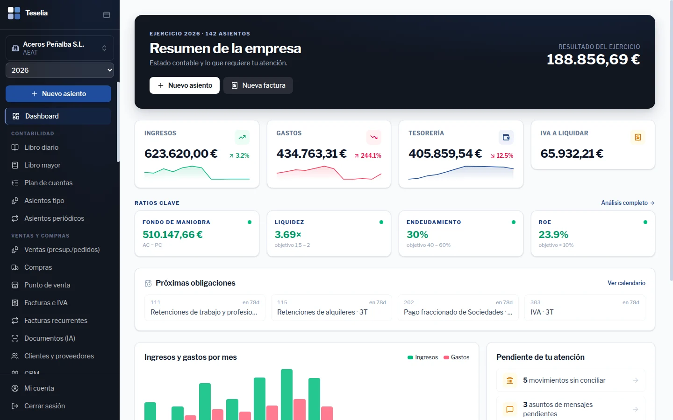
Task: Click the Mi cuenta user icon
Action: pos(15,388)
